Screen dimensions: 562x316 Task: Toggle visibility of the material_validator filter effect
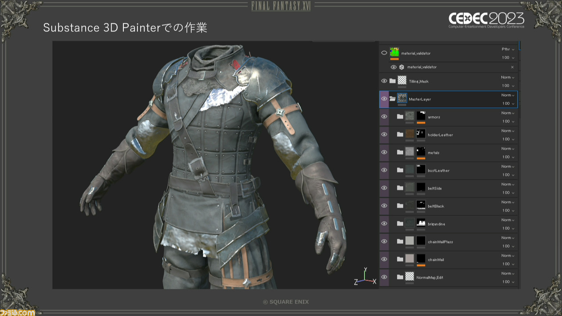393,67
